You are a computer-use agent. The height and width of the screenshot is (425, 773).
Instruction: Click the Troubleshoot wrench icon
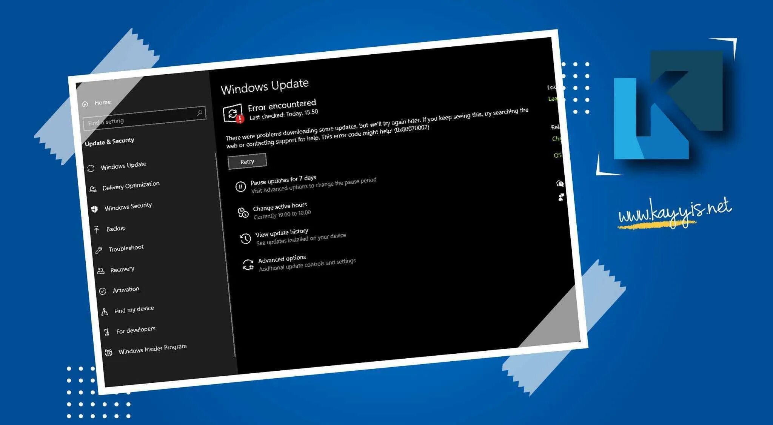[99, 250]
